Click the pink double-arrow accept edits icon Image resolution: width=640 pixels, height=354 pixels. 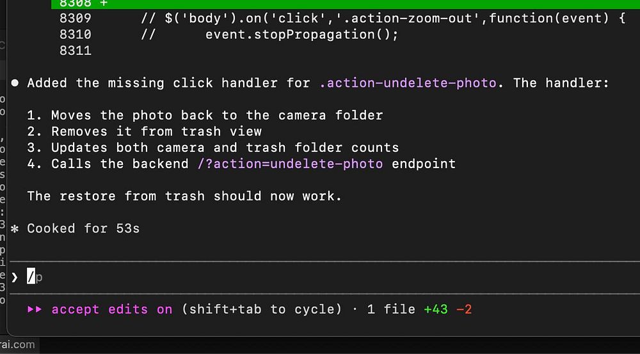point(35,309)
